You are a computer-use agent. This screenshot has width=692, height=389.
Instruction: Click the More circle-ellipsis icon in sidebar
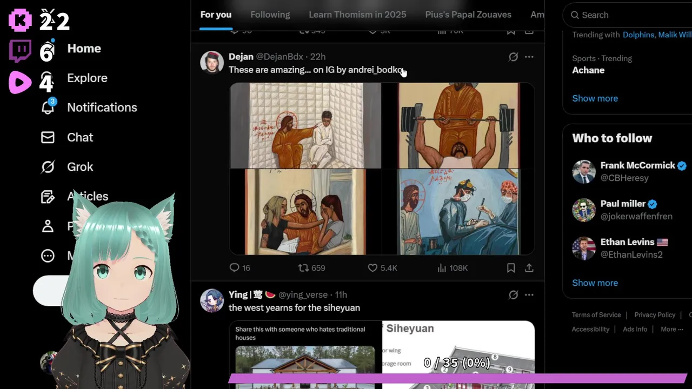(x=48, y=256)
